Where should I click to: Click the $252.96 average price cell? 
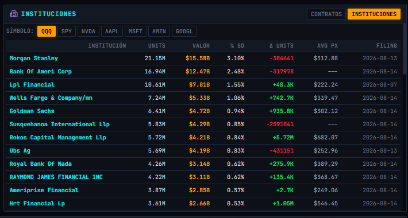(x=326, y=151)
